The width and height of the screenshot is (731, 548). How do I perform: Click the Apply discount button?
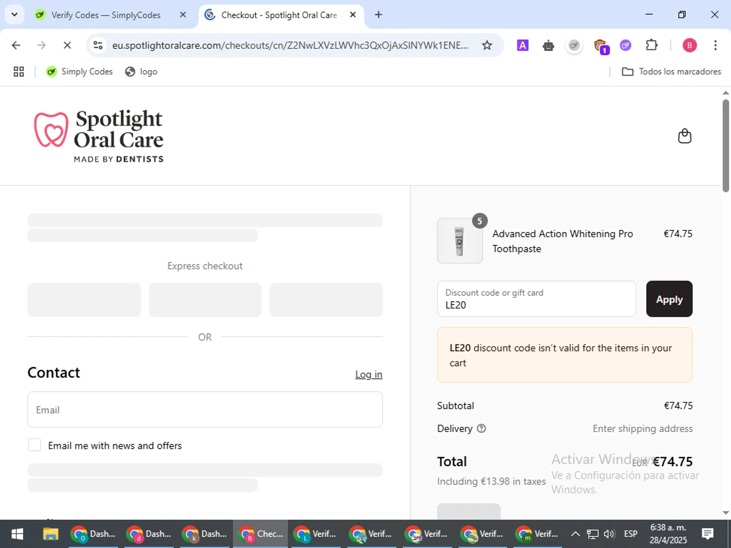tap(669, 299)
